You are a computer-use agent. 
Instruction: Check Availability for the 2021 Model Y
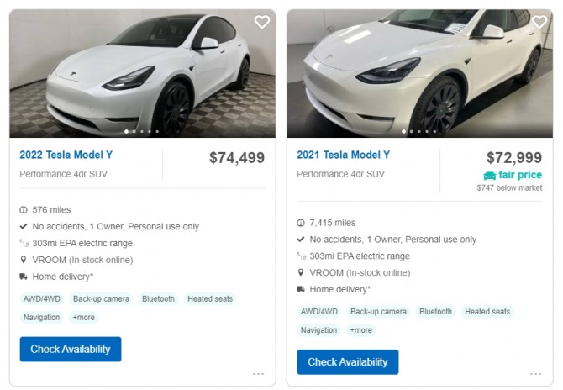point(348,362)
